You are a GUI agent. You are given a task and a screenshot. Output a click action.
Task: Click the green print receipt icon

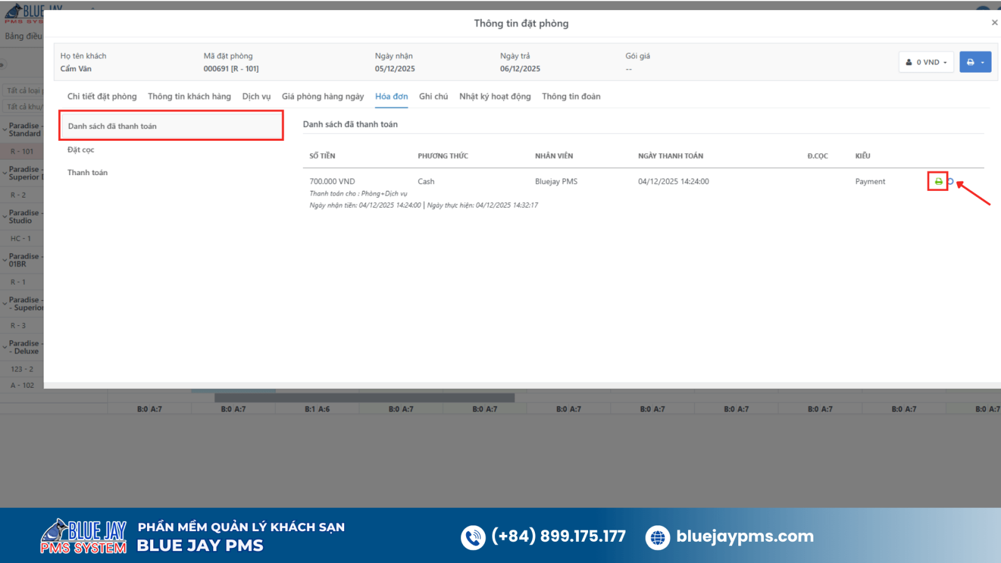tap(938, 181)
